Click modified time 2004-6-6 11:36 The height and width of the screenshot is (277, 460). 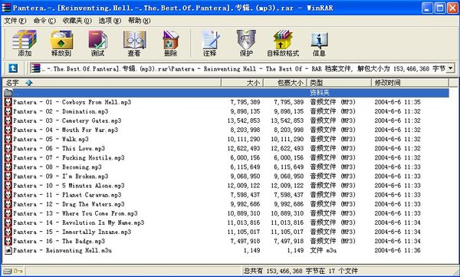pos(397,250)
